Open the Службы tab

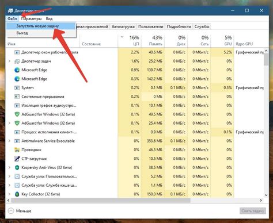click(202, 26)
